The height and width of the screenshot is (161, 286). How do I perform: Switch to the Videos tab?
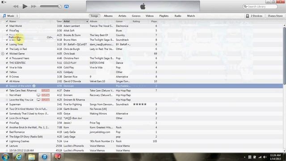150,16
